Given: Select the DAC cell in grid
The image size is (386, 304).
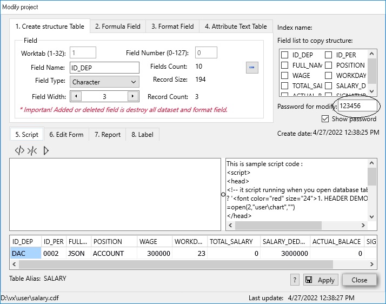Looking at the screenshot, I should pyautogui.click(x=25, y=253).
